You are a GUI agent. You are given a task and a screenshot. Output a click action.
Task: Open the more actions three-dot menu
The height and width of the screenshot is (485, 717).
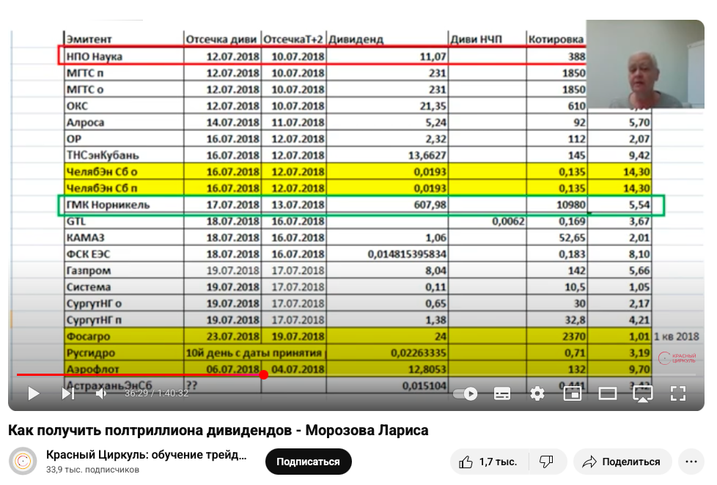(x=691, y=462)
